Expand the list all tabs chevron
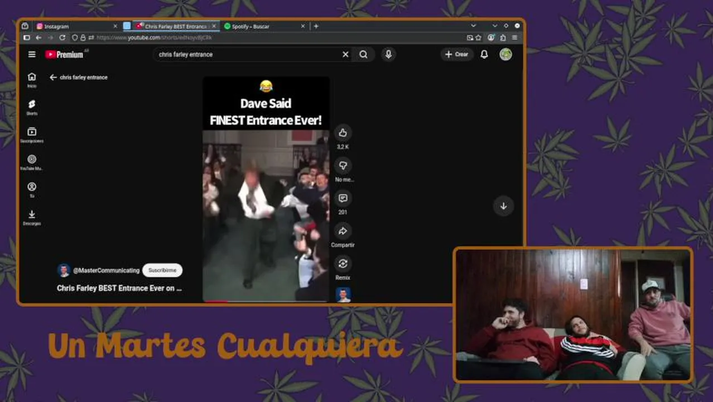This screenshot has height=402, width=713. coord(473,26)
